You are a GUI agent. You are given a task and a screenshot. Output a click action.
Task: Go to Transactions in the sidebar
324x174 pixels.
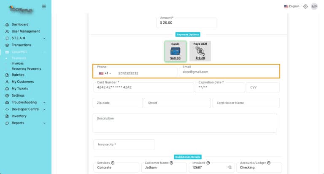21,45
